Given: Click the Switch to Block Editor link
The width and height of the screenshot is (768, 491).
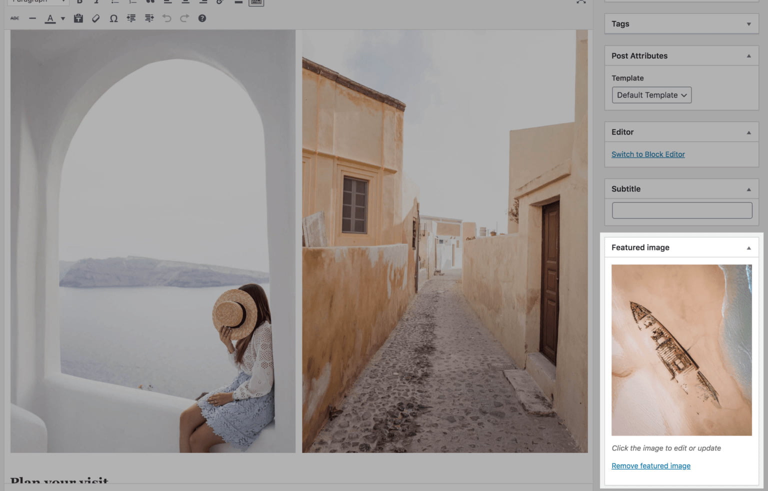Looking at the screenshot, I should pos(648,154).
